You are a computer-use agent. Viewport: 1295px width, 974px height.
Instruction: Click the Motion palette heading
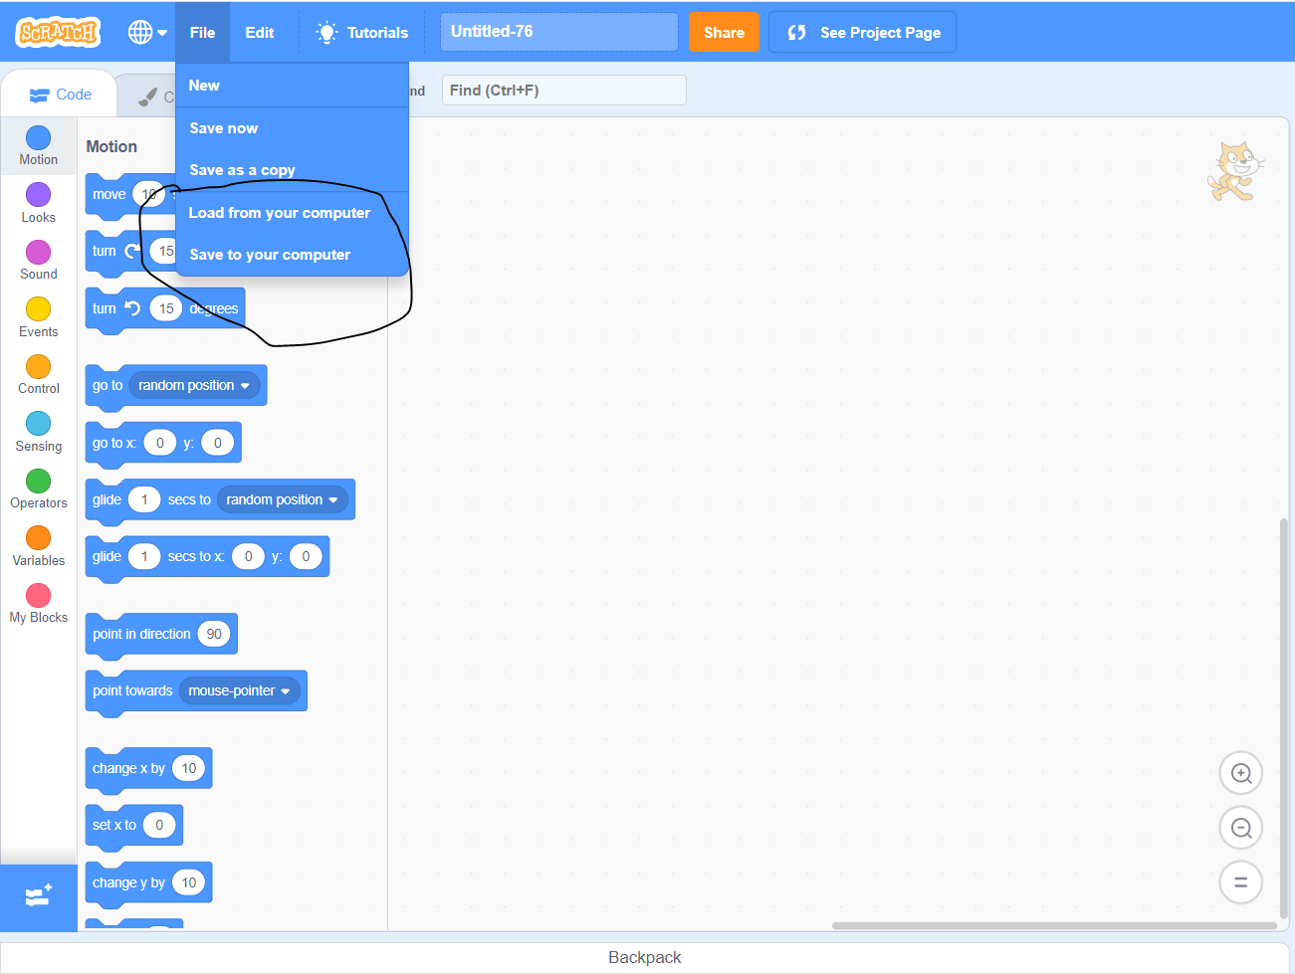point(111,146)
